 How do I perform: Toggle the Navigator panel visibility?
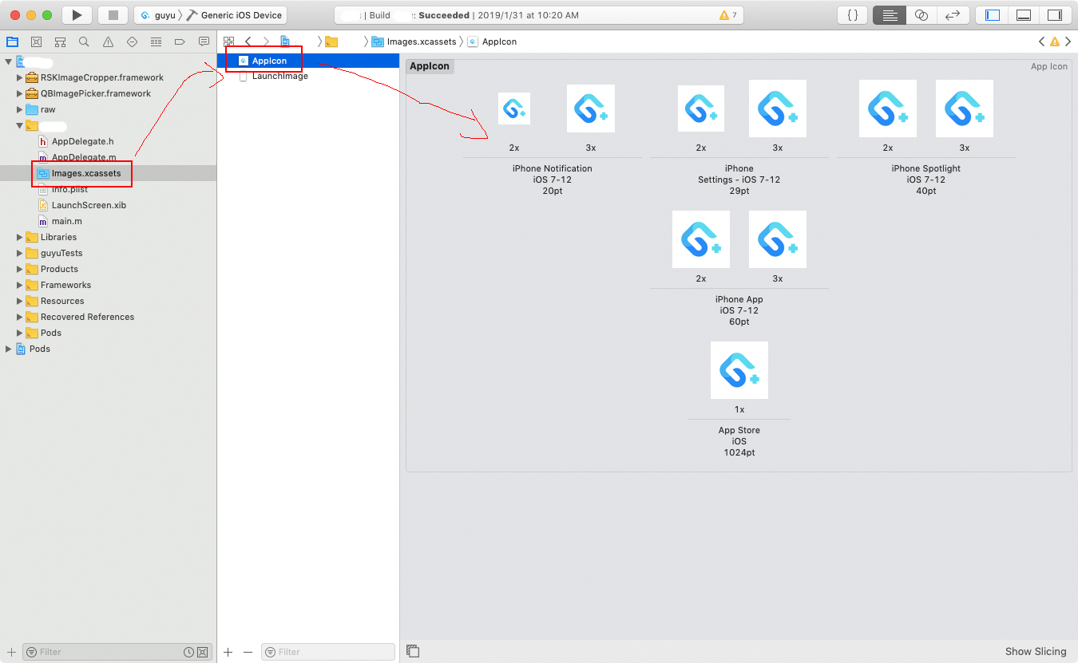993,15
